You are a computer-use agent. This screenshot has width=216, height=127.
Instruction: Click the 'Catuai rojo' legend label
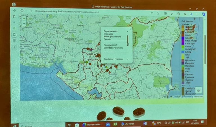(x=189, y=44)
